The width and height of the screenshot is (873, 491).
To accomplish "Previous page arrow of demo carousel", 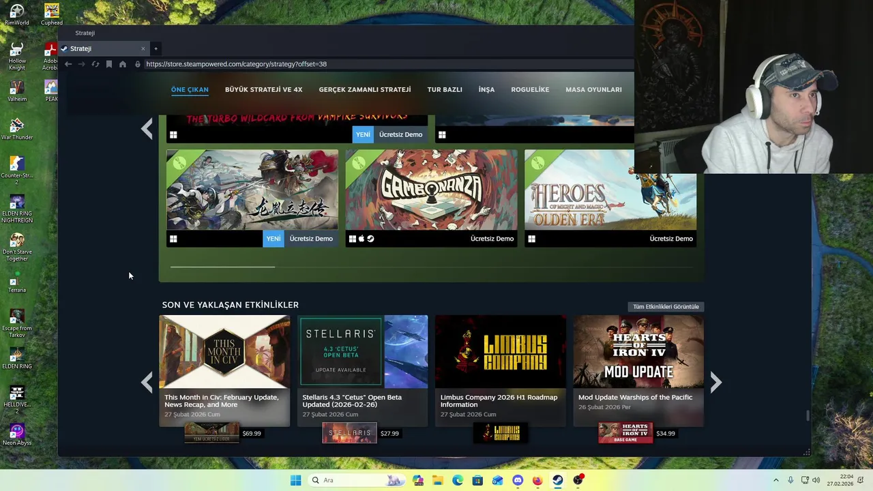I will (x=147, y=128).
